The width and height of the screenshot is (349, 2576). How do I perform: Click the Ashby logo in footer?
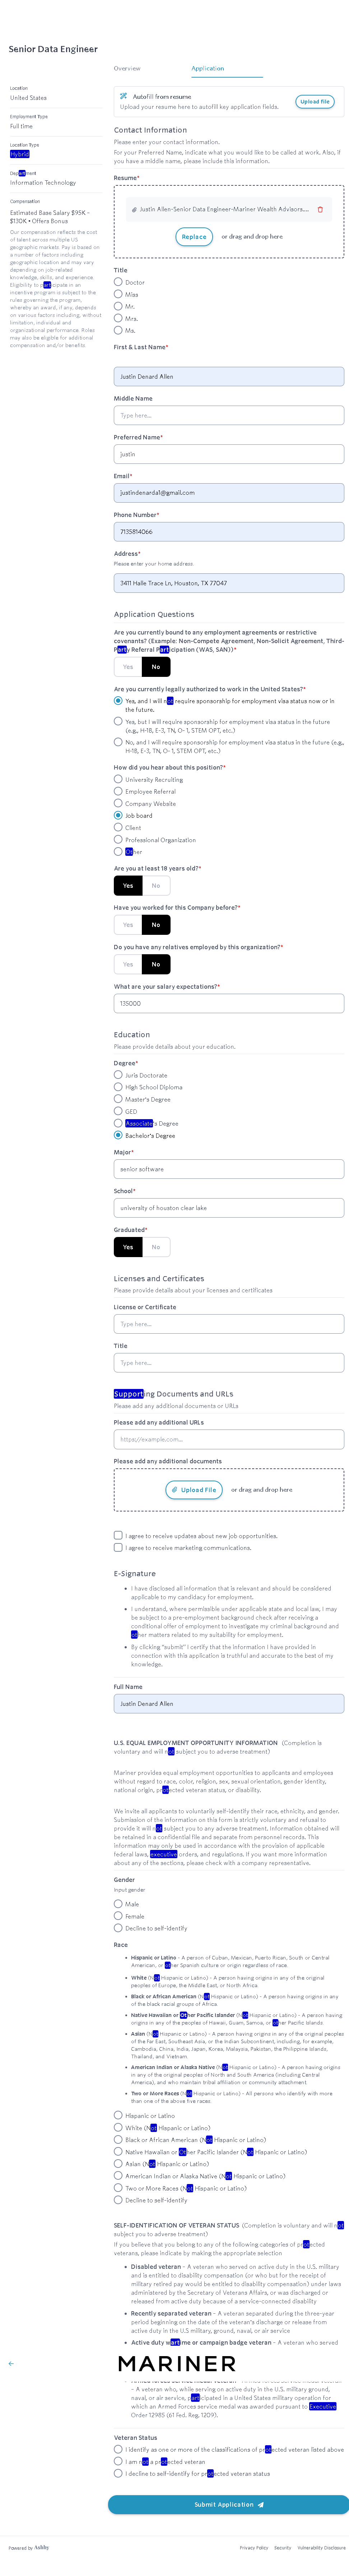coord(41,2547)
